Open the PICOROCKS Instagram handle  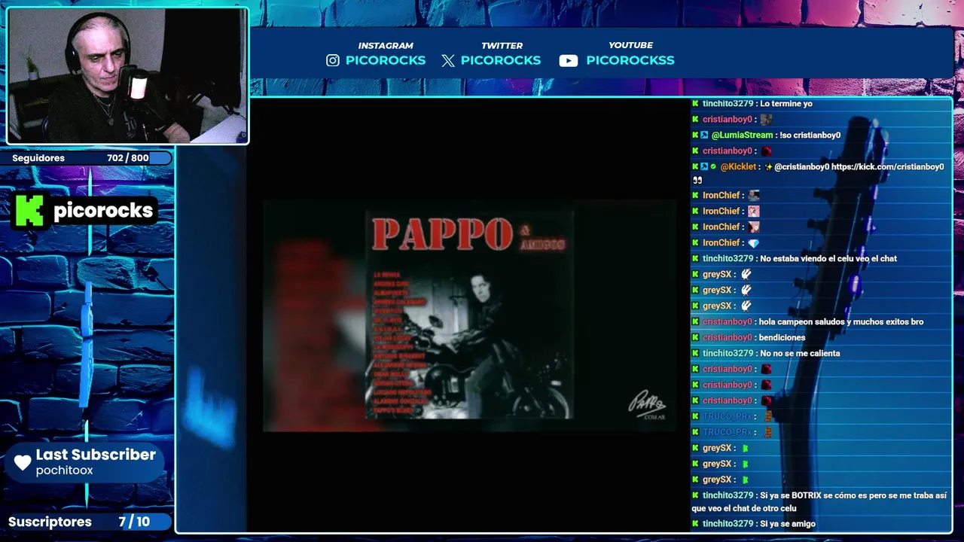[386, 60]
